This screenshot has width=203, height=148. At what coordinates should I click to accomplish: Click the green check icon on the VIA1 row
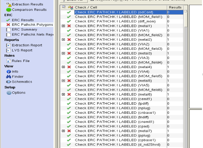coord(69,30)
